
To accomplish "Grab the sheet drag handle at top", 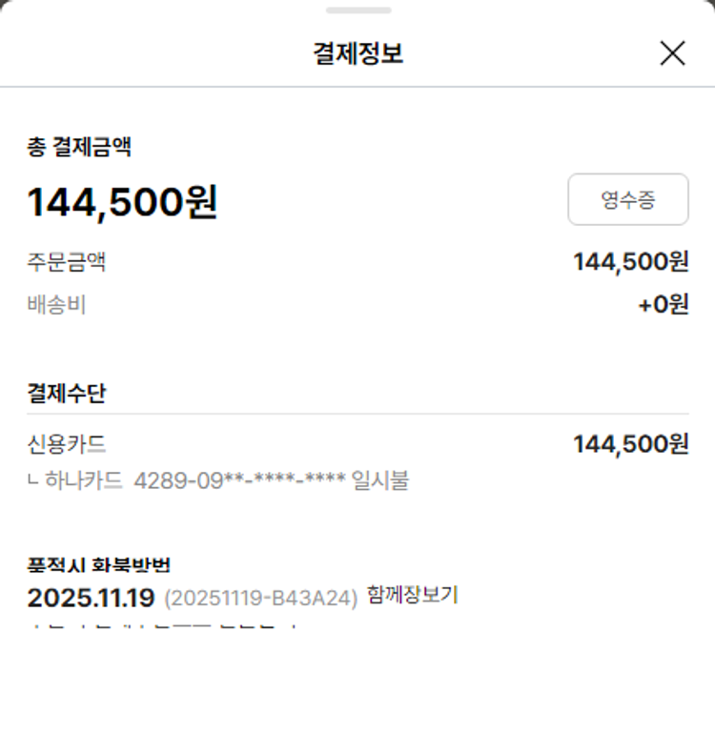I will pos(357,10).
